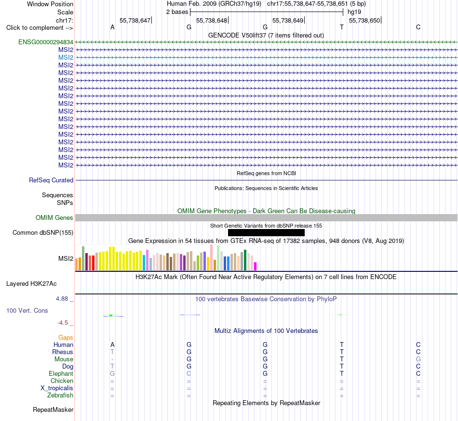This screenshot has width=458, height=421.
Task: Click the ENSG00000294834 gene label
Action: [x=46, y=42]
